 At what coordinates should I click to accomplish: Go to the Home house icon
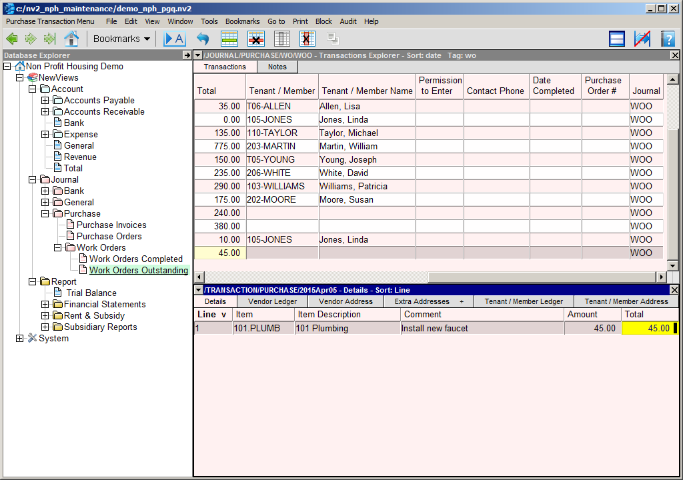71,39
